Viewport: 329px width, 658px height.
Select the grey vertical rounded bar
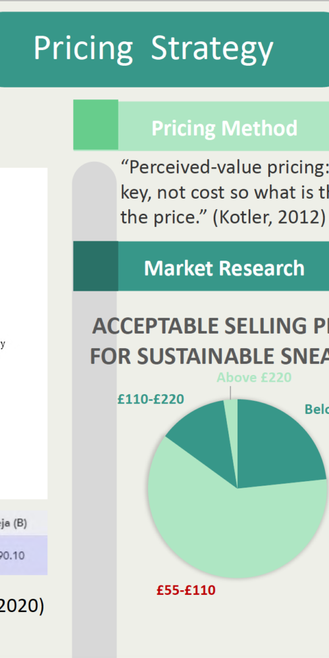94,409
